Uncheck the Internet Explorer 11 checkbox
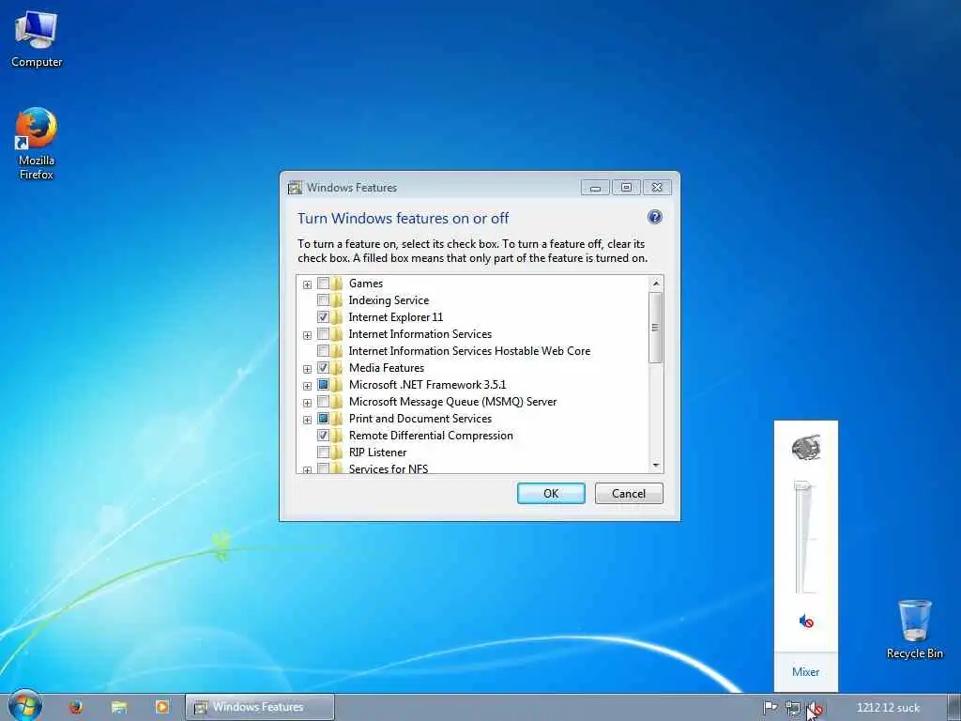 click(x=323, y=317)
